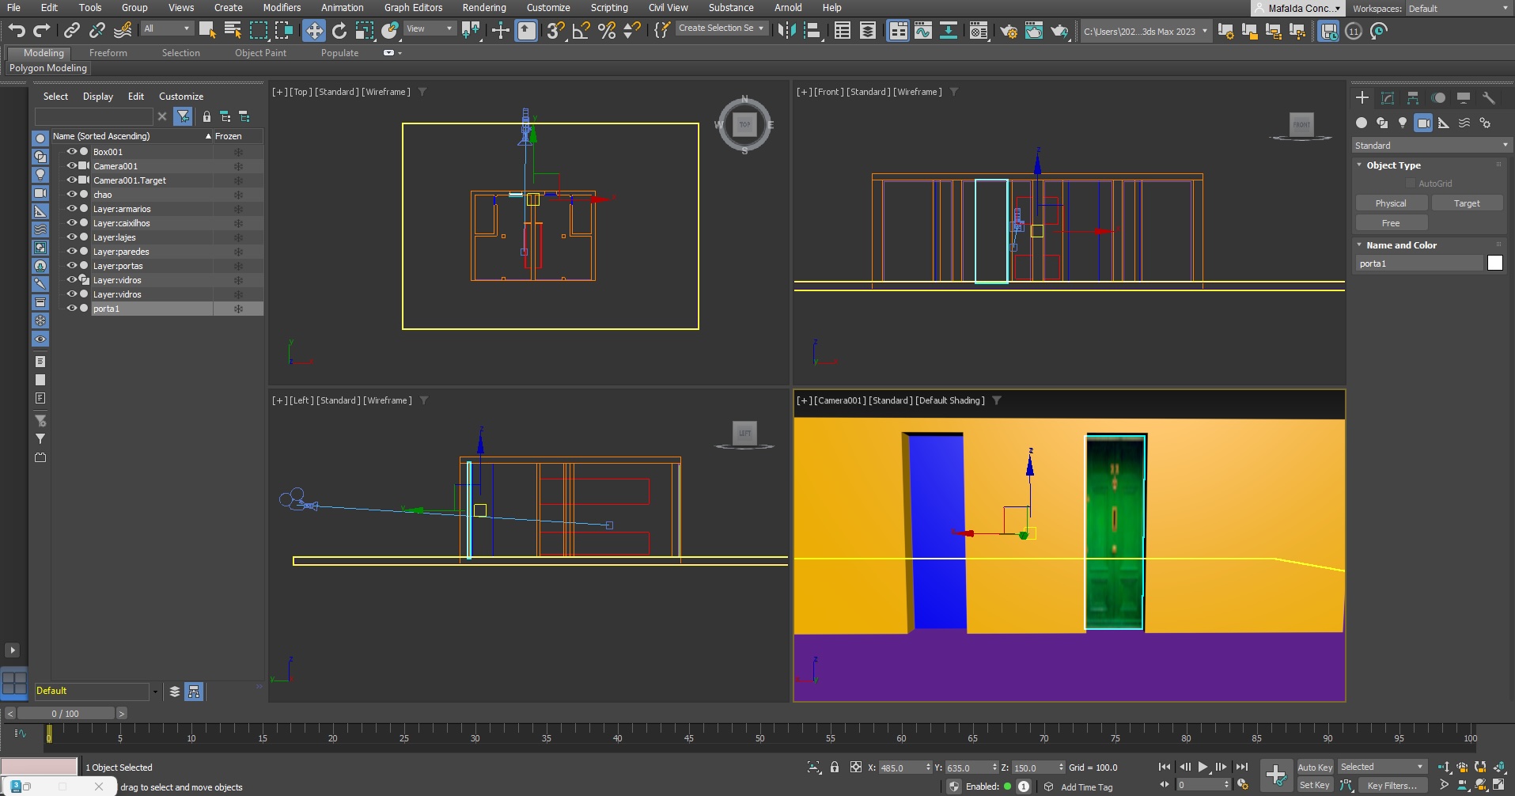
Task: Play the animation
Action: [x=1203, y=767]
